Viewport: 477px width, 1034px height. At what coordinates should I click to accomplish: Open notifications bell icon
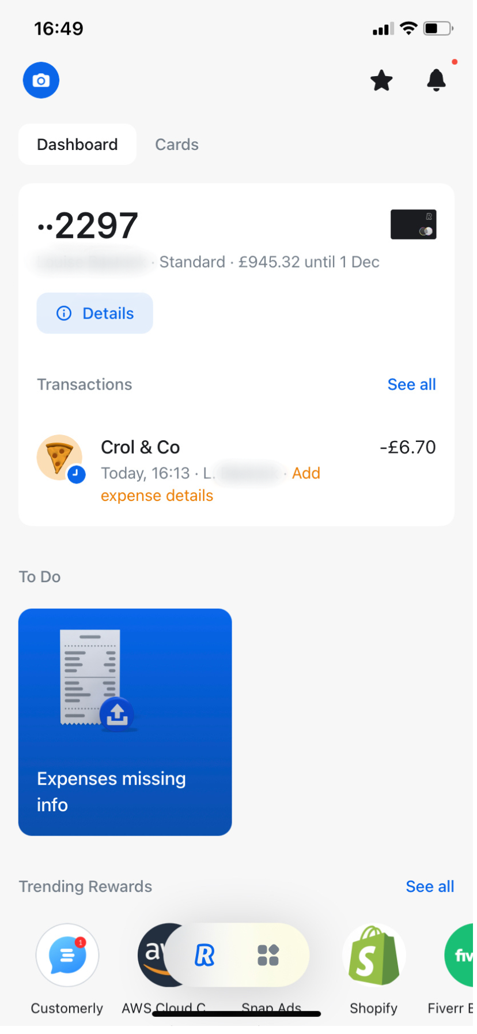[440, 80]
